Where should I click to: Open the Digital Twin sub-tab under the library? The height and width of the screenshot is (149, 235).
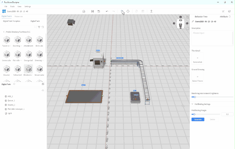pos(35,21)
